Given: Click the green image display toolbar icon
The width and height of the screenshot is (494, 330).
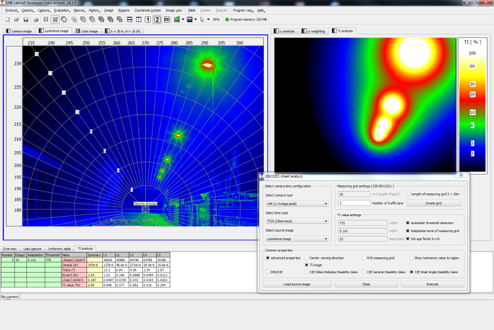Looking at the screenshot, I should (177, 20).
